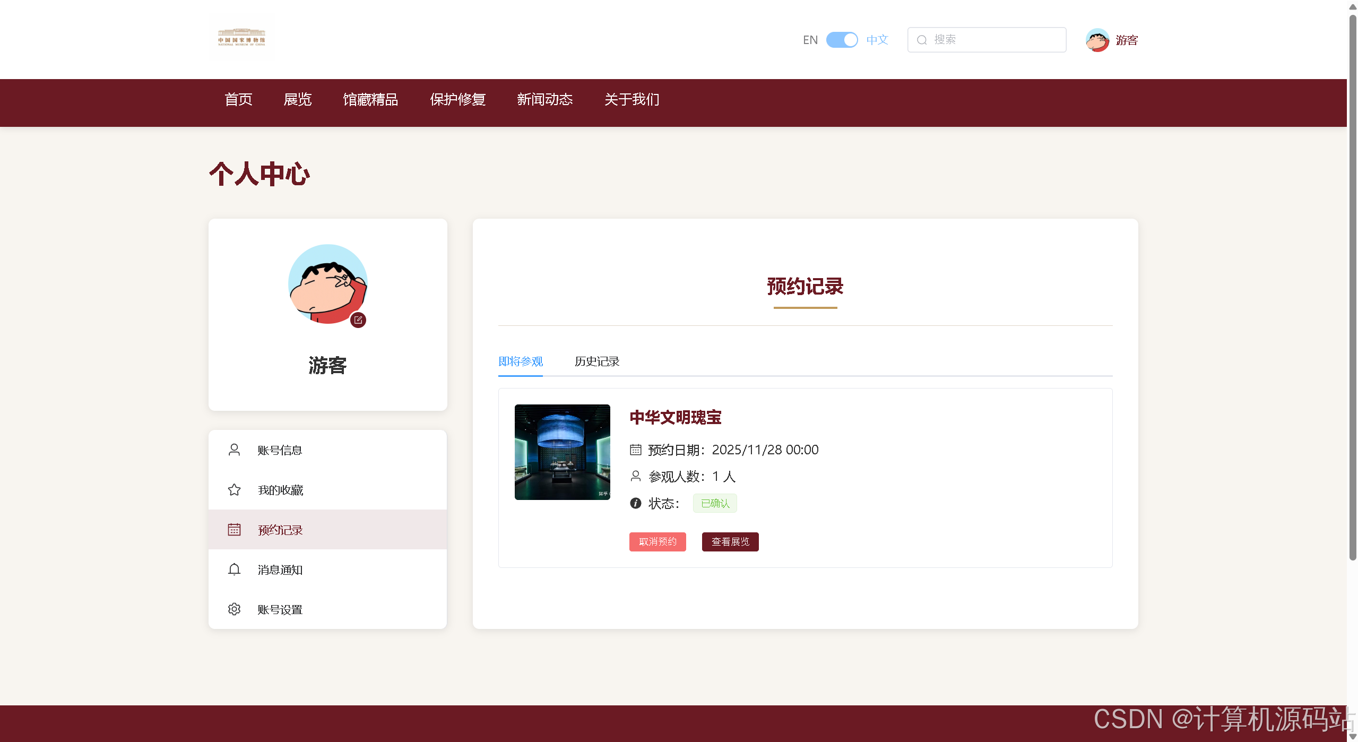Navigate to 新闻动态

tap(544, 100)
